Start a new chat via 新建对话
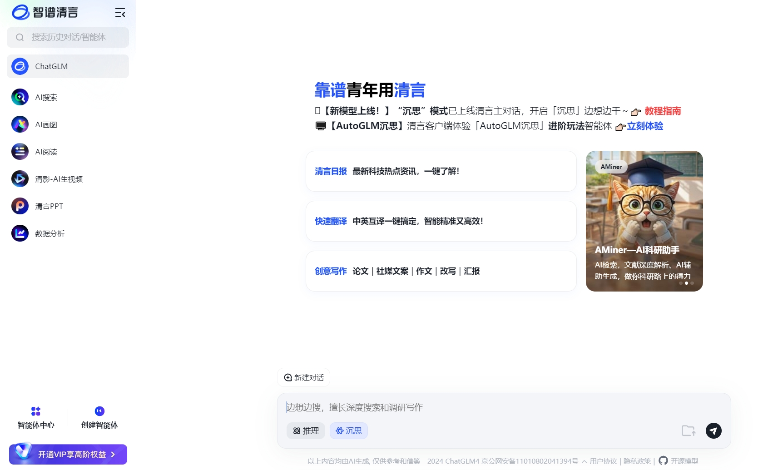Screen dimensions: 773x470 pos(304,377)
